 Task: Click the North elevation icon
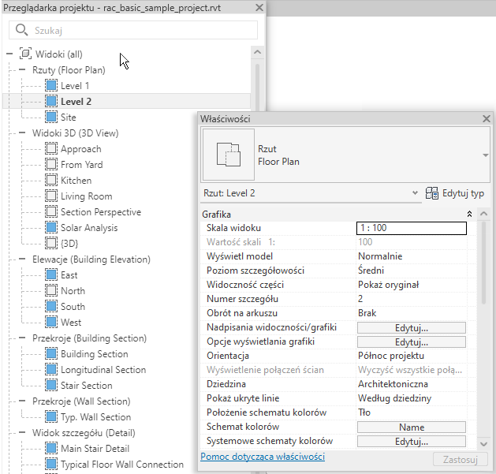point(51,290)
